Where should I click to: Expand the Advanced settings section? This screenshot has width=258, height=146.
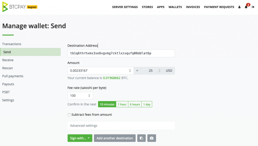pos(121,126)
